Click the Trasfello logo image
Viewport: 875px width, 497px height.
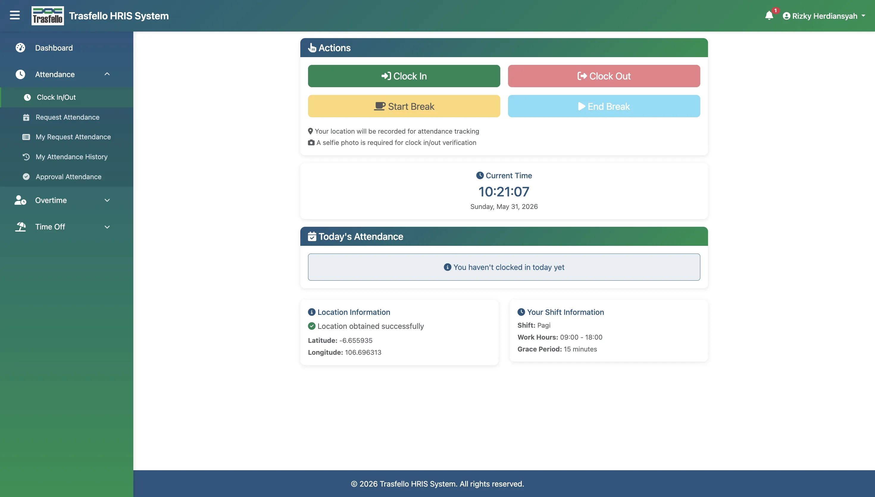pyautogui.click(x=47, y=16)
